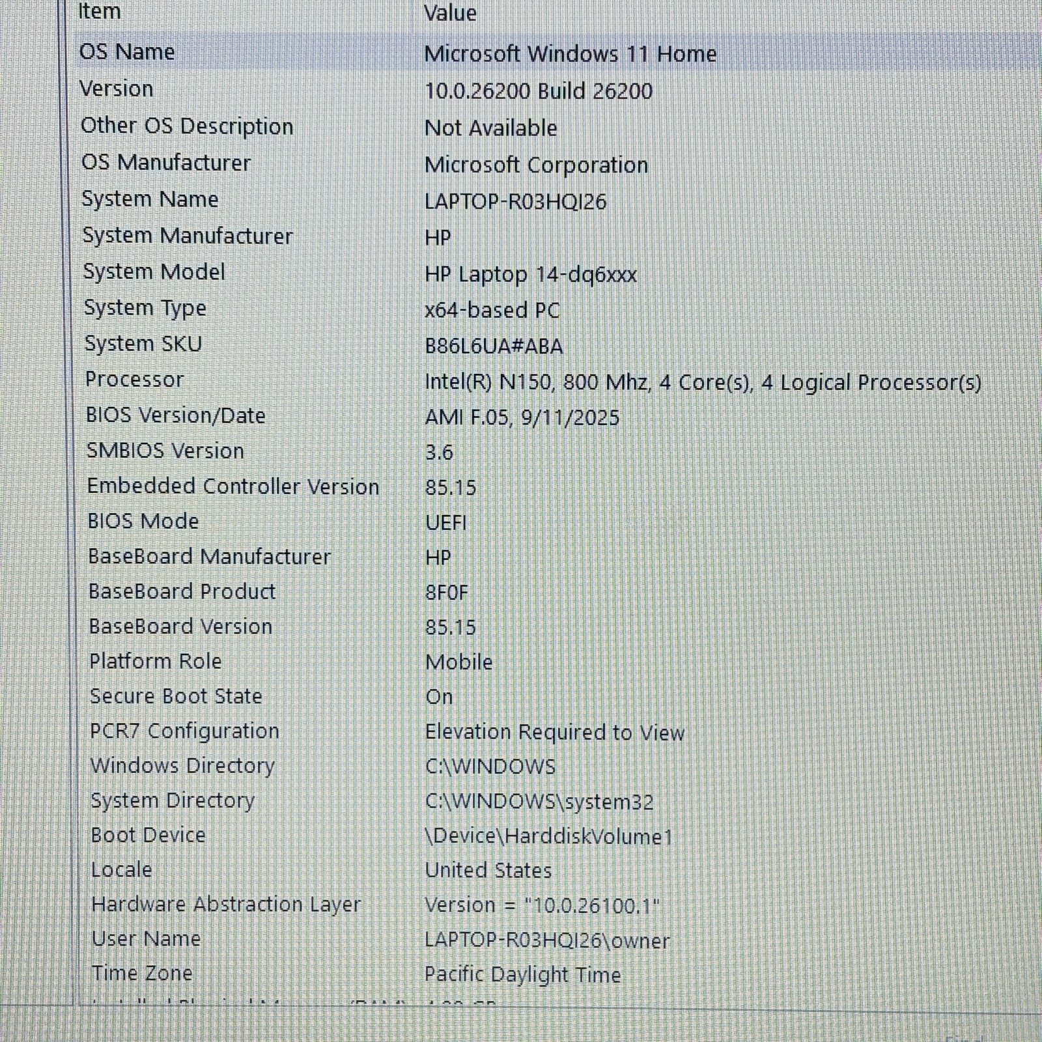Click the 'Item' column header
The height and width of the screenshot is (1042, 1042).
[x=100, y=11]
